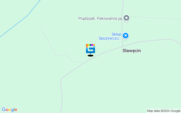Viewport: 181px width, 113px height.
Task: Open the Sklep Spożywczo shopping cart pin
Action: click(126, 36)
